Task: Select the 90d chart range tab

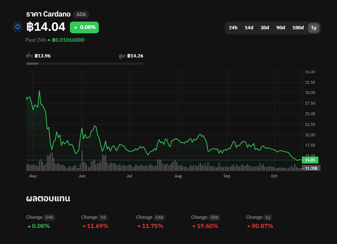Action: (x=281, y=28)
